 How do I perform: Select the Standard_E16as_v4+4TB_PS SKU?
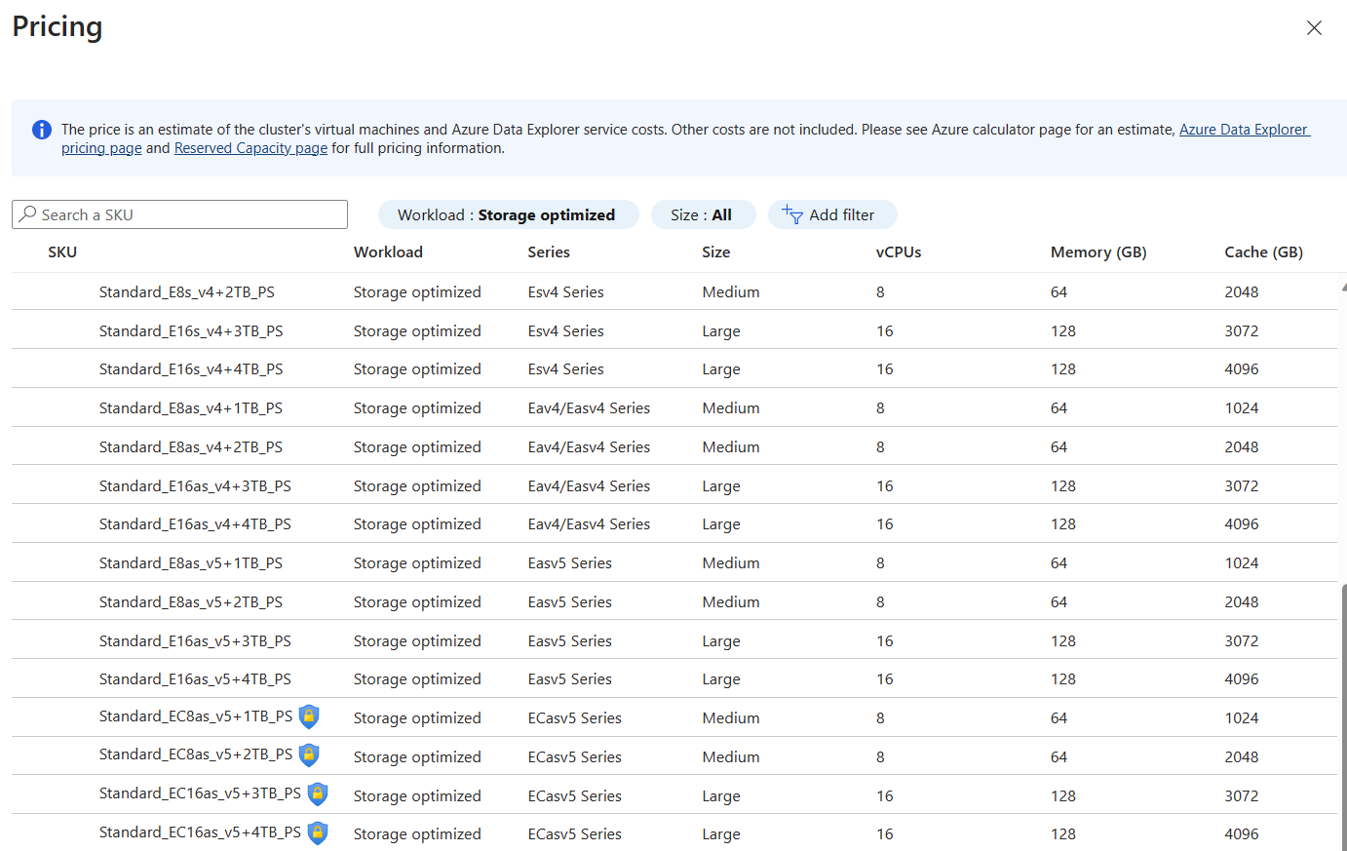click(x=195, y=523)
